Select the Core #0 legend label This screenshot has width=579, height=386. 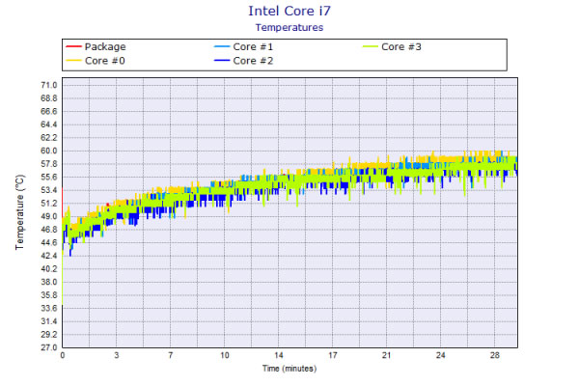(105, 61)
